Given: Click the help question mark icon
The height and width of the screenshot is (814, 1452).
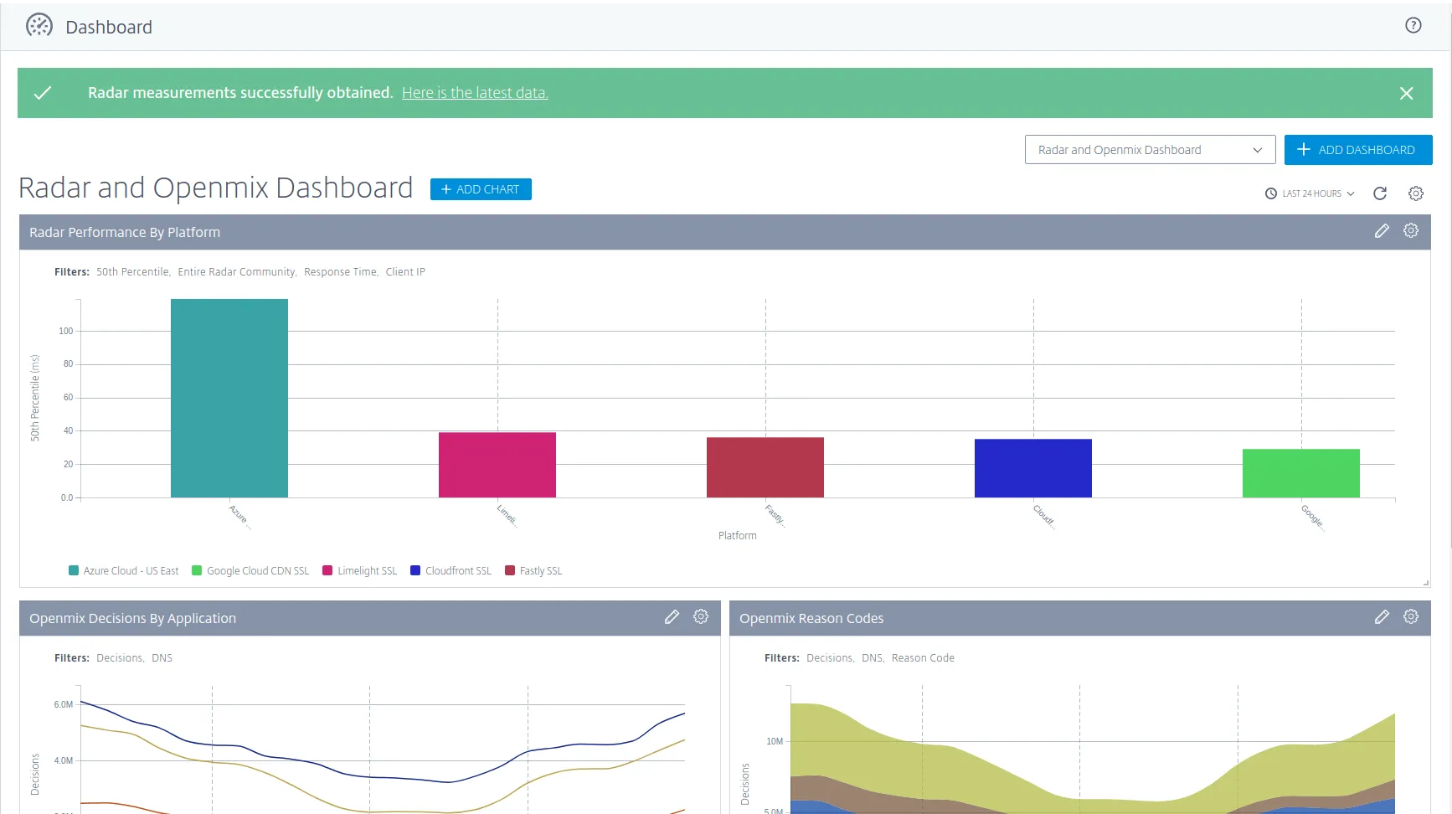Looking at the screenshot, I should (x=1413, y=26).
